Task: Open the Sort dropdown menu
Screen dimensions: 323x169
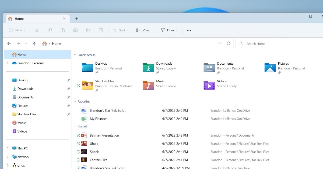Action: (x=121, y=30)
